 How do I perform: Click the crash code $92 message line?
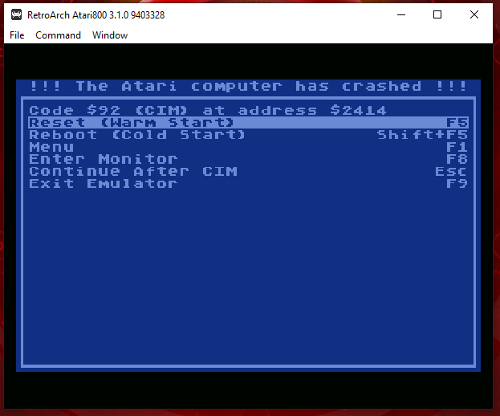(x=208, y=110)
